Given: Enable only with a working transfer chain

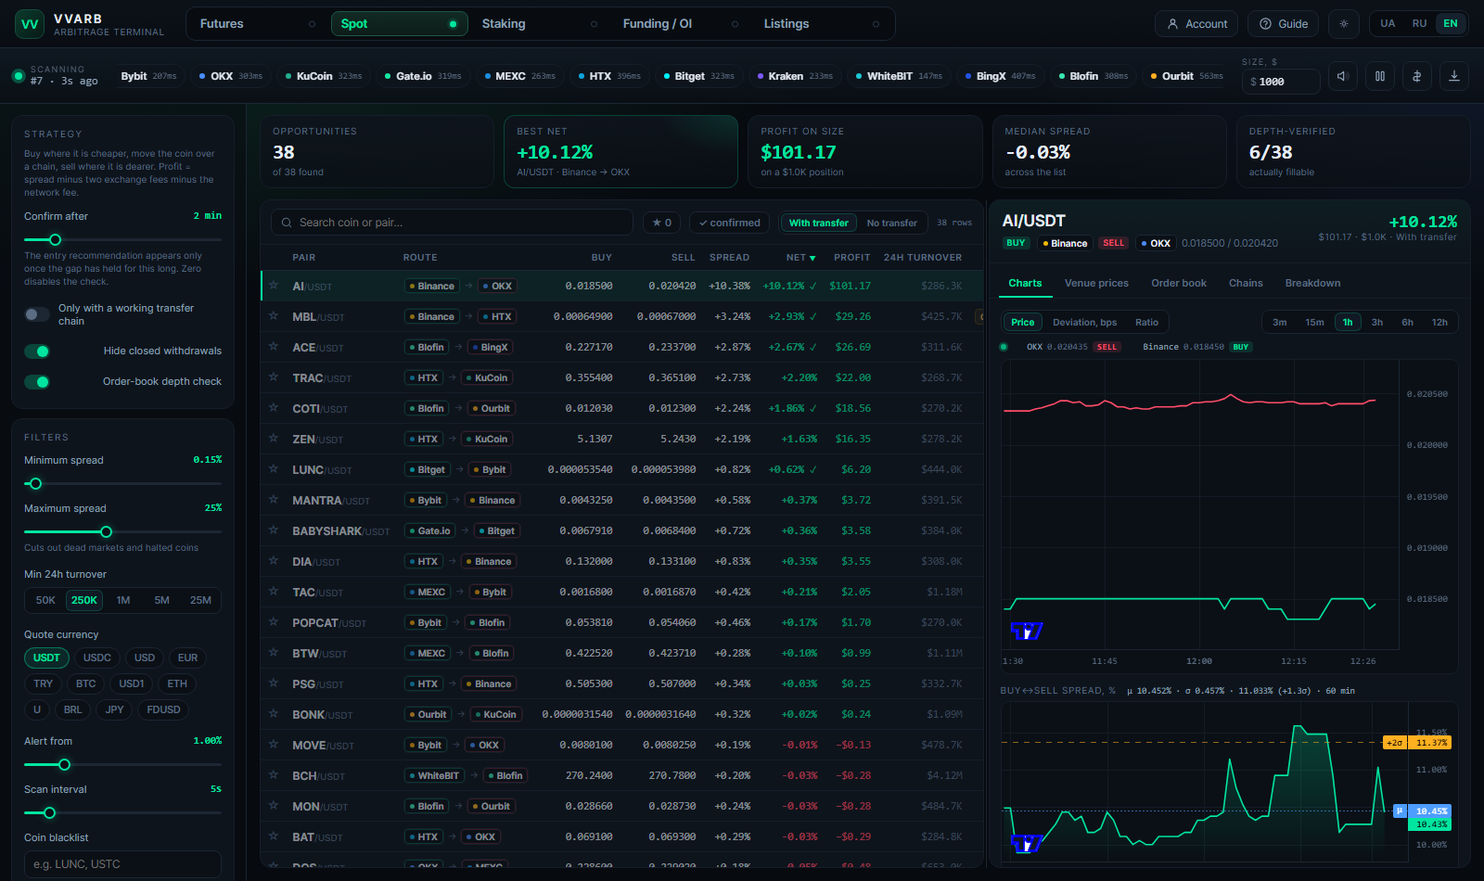Looking at the screenshot, I should [37, 314].
